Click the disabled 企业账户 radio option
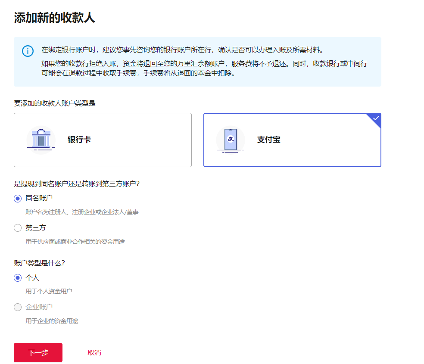 [17, 307]
